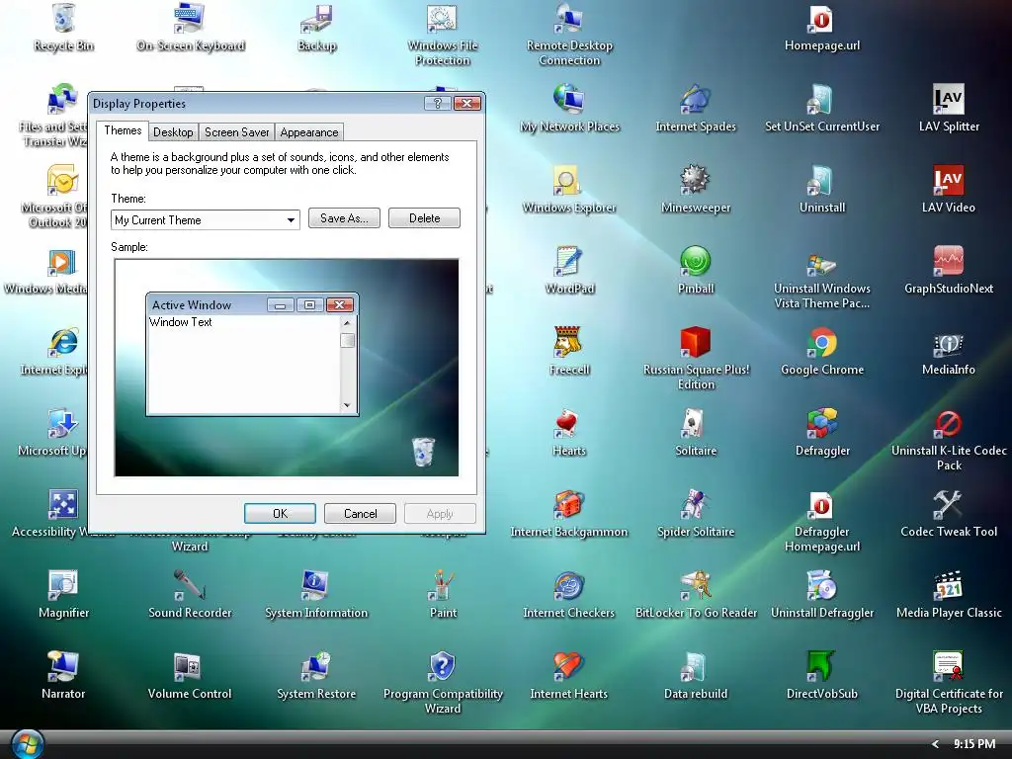Show hidden tray icons arrow
Viewport: 1012px width, 759px height.
tap(935, 744)
